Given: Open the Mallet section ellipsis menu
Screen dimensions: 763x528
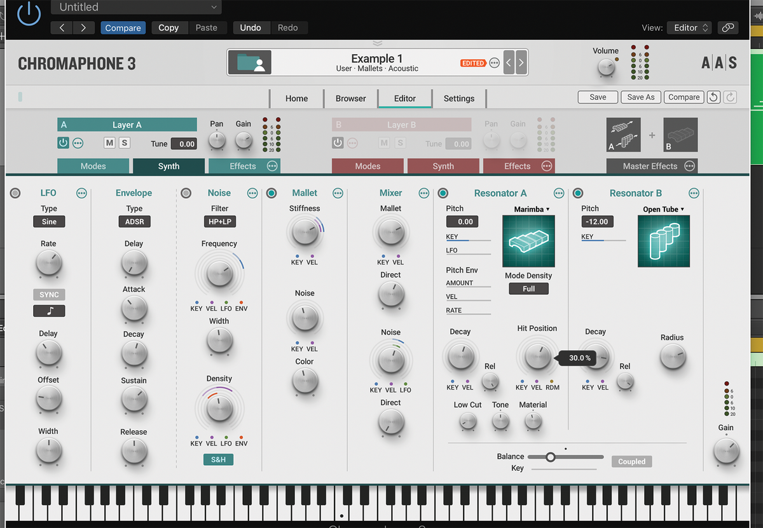Looking at the screenshot, I should 338,193.
